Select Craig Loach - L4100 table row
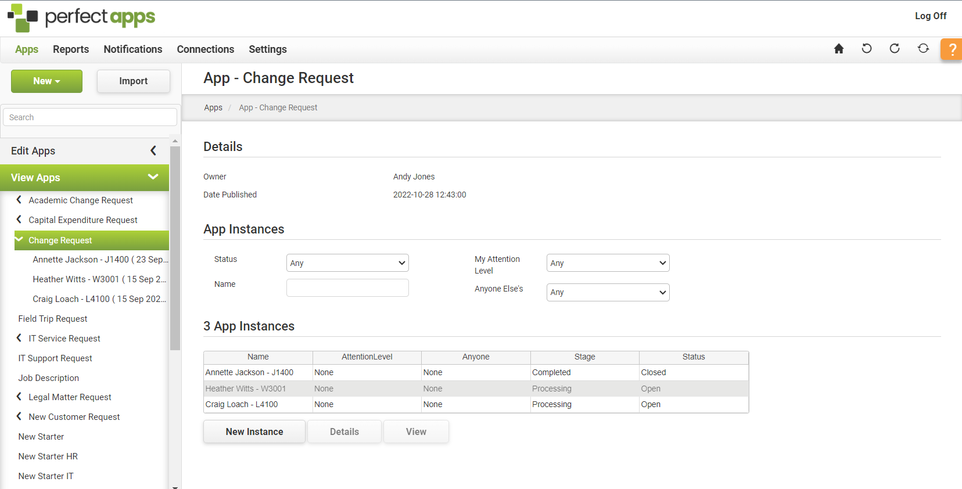962x489 pixels. coord(476,404)
